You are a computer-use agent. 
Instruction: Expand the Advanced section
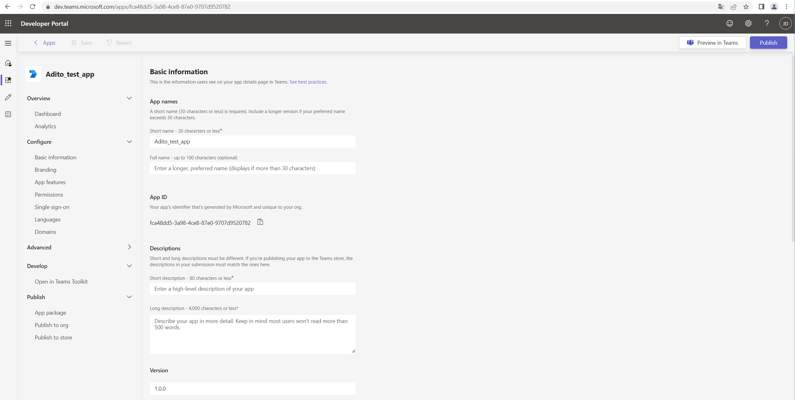129,247
